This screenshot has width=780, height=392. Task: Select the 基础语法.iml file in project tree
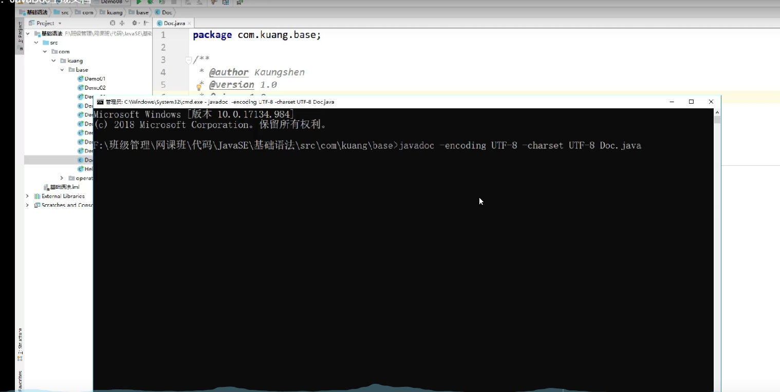[61, 187]
